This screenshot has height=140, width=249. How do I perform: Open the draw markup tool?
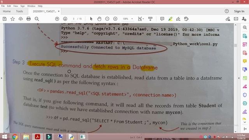click(x=178, y=19)
